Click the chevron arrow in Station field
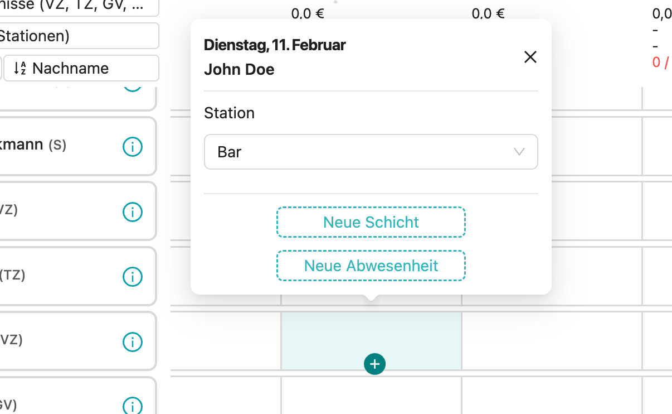This screenshot has width=672, height=414. 519,152
